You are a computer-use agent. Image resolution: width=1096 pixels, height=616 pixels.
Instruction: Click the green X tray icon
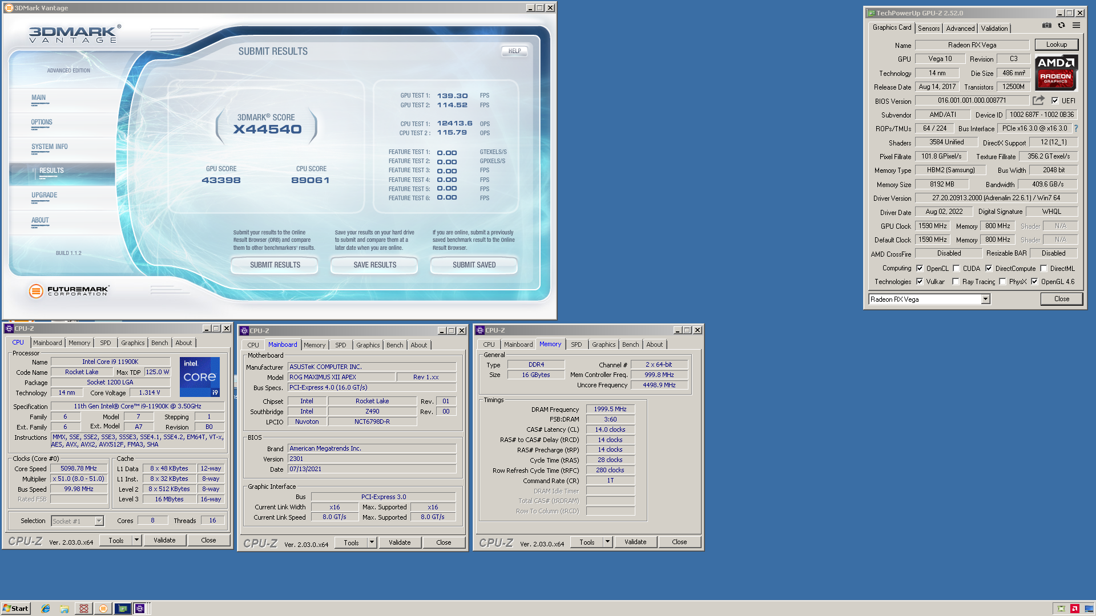[x=1061, y=609]
